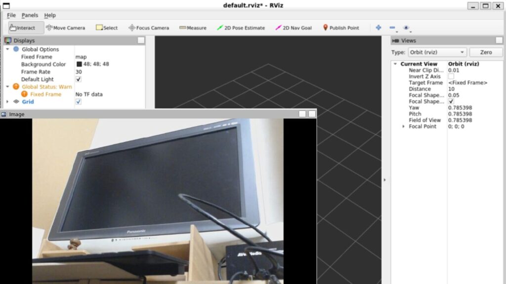Pick the Measure tool
This screenshot has height=284, width=506.
[x=193, y=28]
